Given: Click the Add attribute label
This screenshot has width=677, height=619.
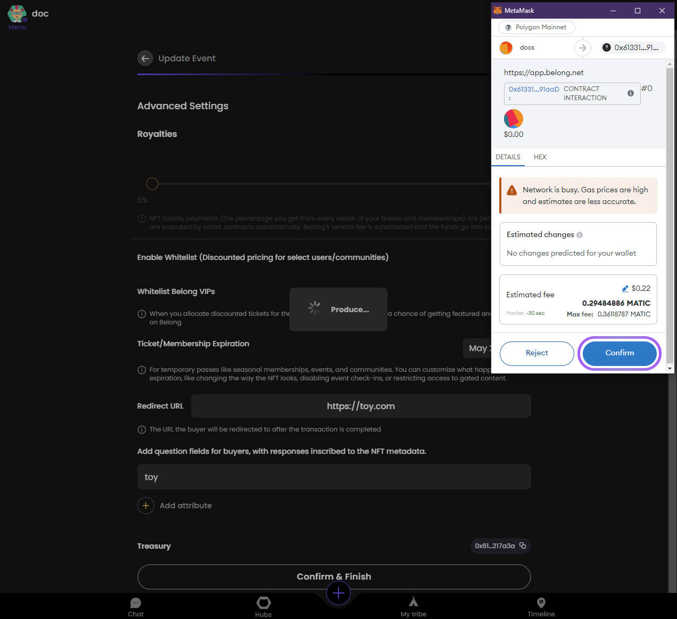Looking at the screenshot, I should [186, 506].
